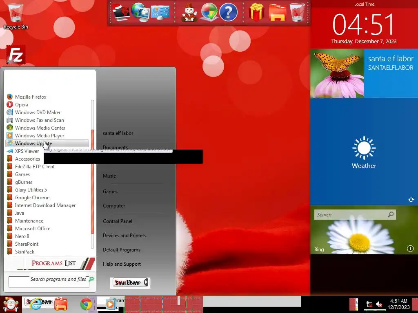
Task: Open the globe network icon in the top dock
Action: click(x=140, y=12)
